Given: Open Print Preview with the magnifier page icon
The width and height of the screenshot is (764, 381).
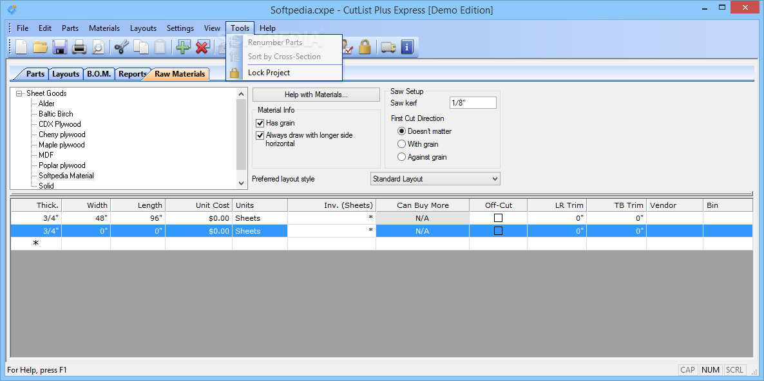Looking at the screenshot, I should click(99, 47).
